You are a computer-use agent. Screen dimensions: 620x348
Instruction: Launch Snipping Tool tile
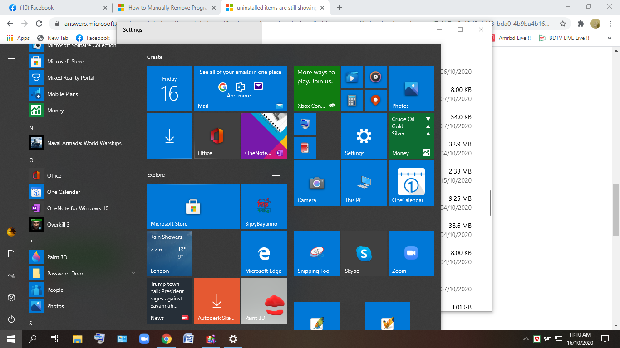[x=316, y=254]
